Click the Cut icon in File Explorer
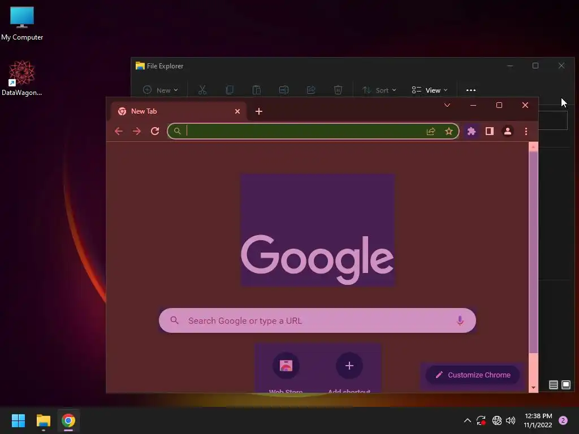The height and width of the screenshot is (434, 579). pyautogui.click(x=202, y=90)
